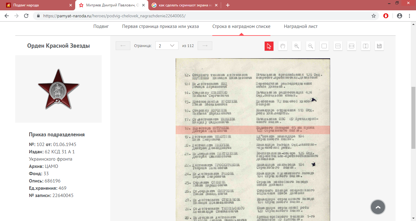Select the pointer cursor tool

(x=269, y=46)
